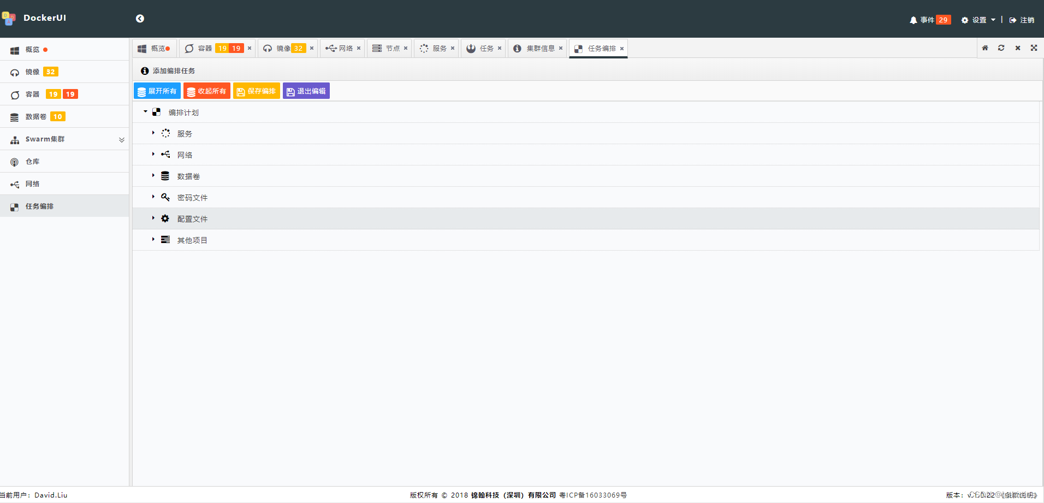Click the 其他项目 list icon
This screenshot has height=503, width=1044.
pyautogui.click(x=165, y=240)
